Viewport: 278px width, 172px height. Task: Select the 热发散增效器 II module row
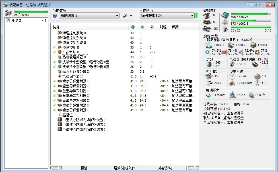tap(125, 57)
